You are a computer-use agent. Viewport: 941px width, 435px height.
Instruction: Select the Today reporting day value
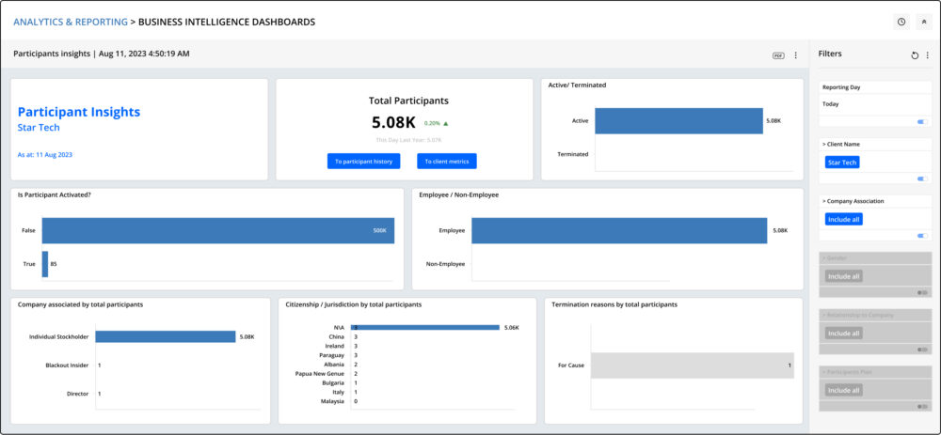coord(831,104)
